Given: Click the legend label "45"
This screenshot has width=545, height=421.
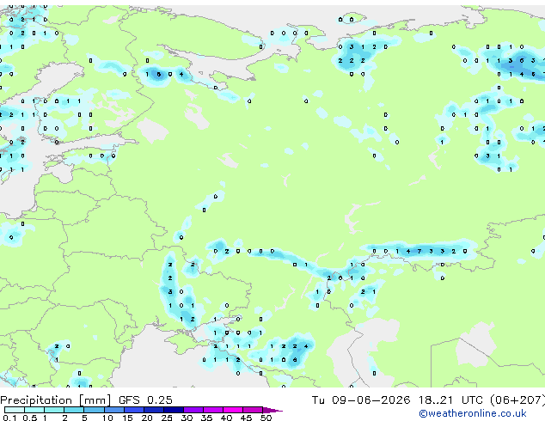Looking at the screenshot, I should coord(246,418).
